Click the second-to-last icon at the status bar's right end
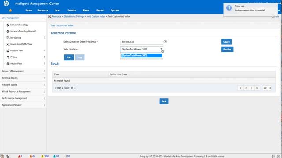This screenshot has height=158, width=282. [274, 156]
